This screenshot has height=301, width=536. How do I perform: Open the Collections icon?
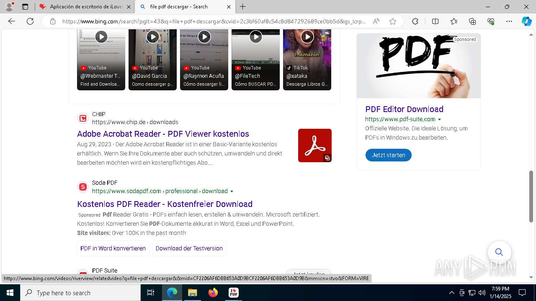[x=472, y=21]
